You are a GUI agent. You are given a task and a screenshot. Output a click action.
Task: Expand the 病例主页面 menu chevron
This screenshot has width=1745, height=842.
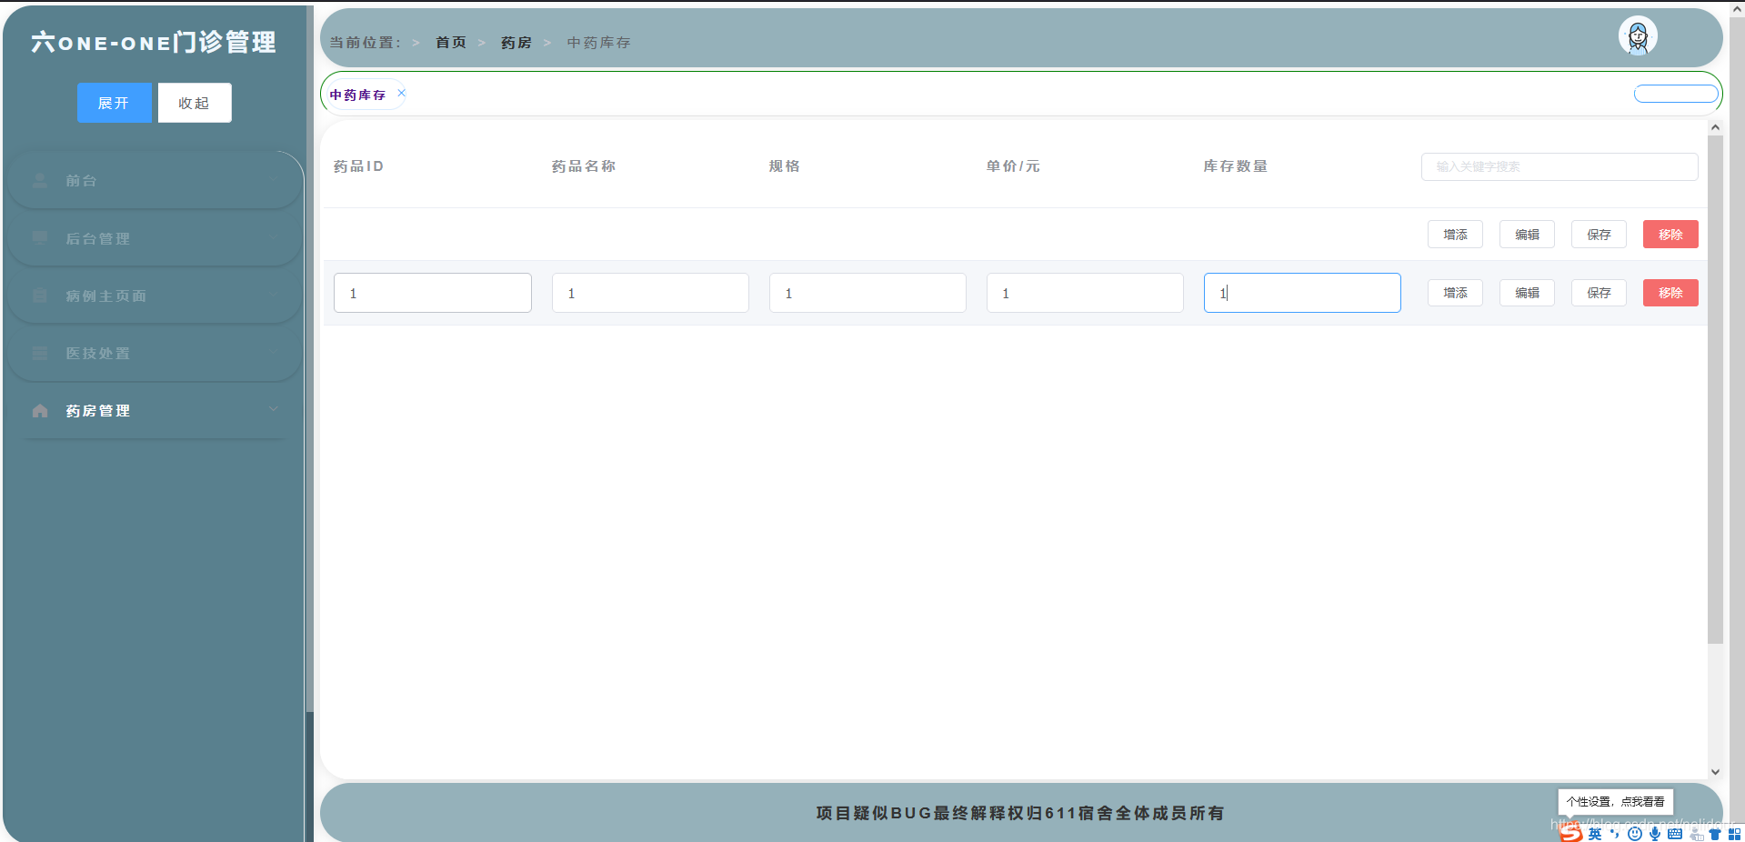pyautogui.click(x=273, y=295)
